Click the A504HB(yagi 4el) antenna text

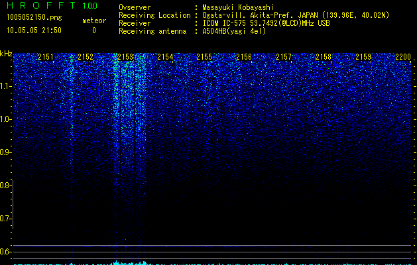[234, 31]
